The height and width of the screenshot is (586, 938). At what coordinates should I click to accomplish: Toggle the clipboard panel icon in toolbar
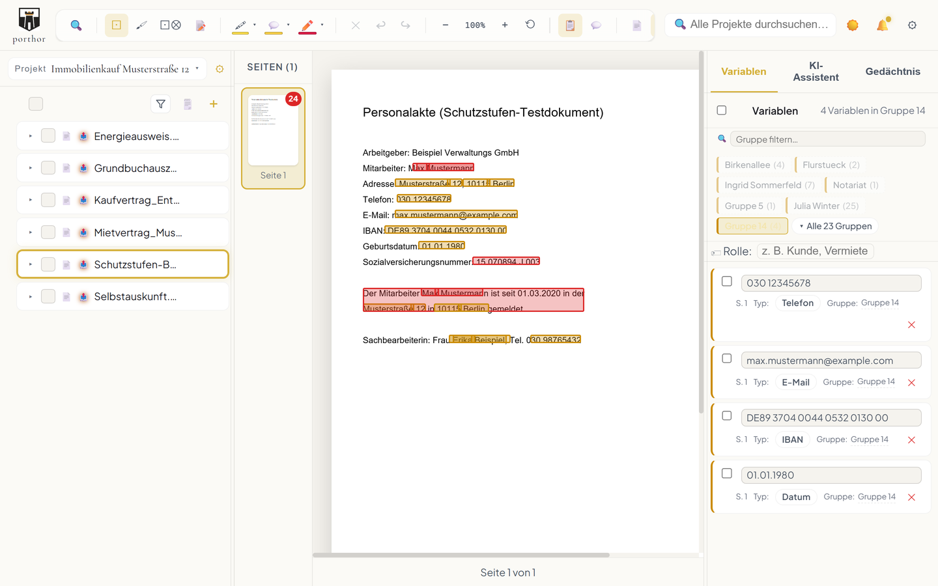point(570,25)
